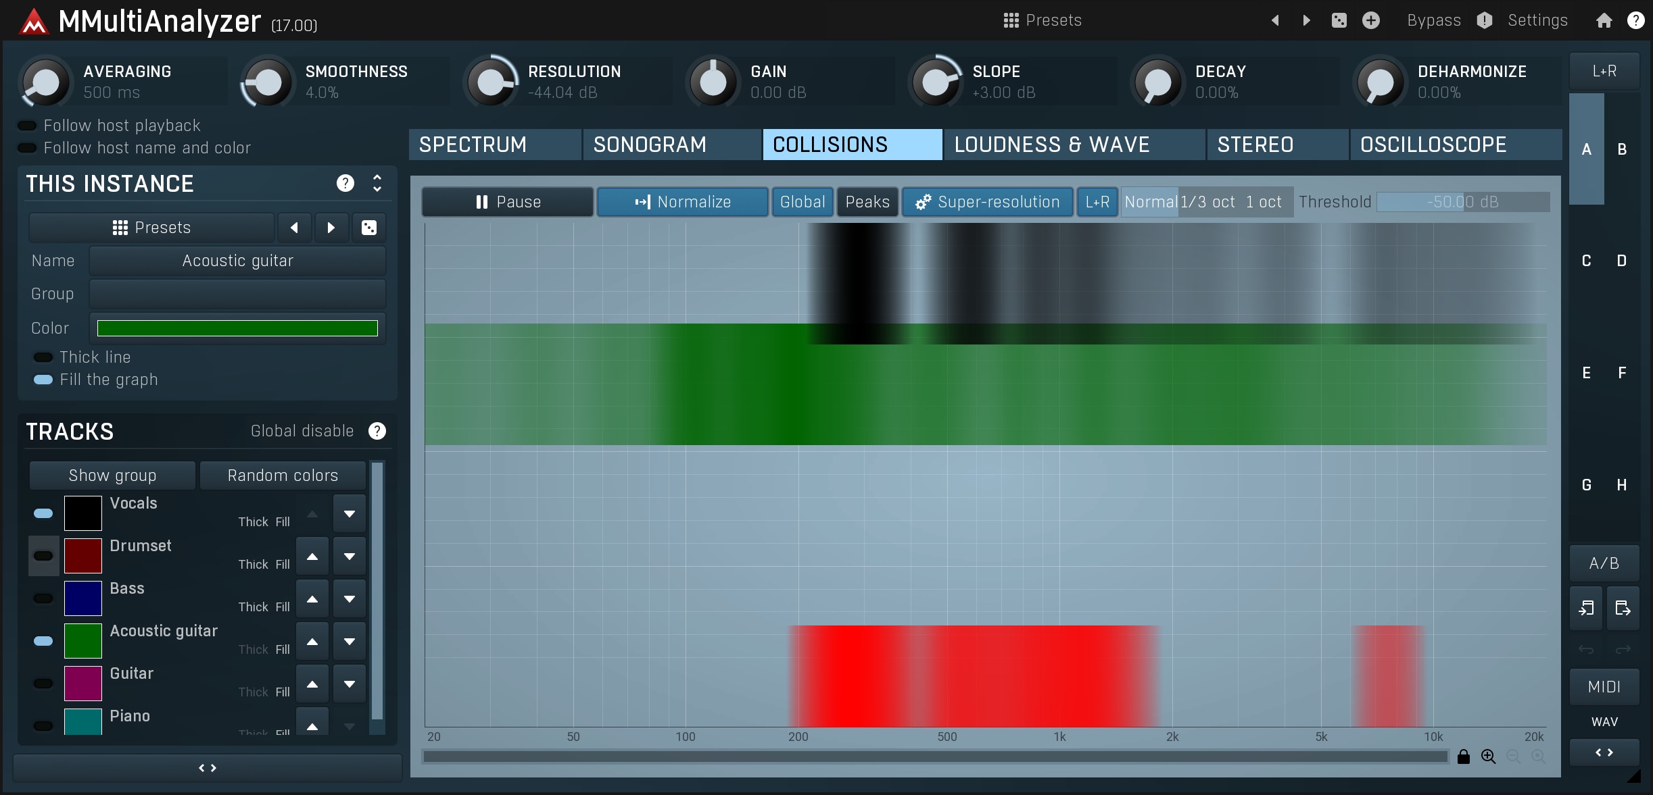
Task: Click the green instance Color swatch
Action: (x=237, y=328)
